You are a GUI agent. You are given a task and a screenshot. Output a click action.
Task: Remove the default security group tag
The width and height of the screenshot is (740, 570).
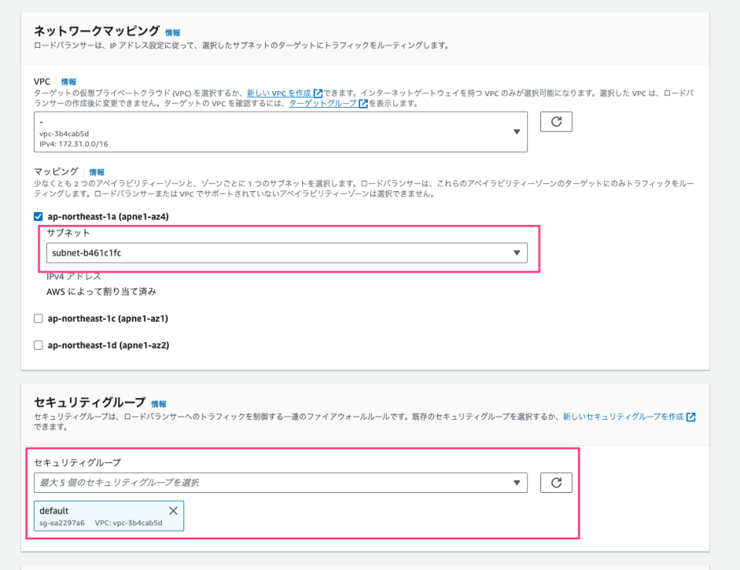pos(173,511)
